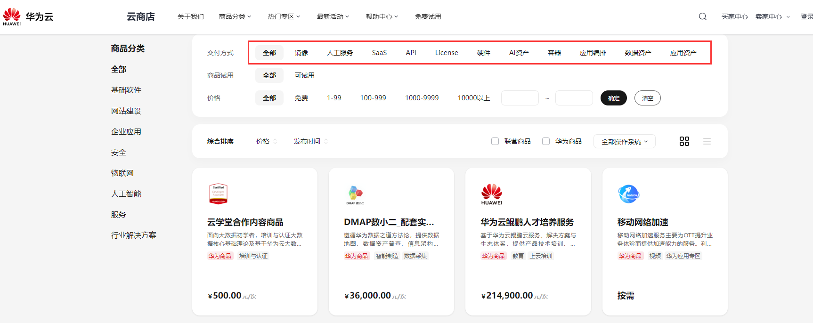Click the 华为云鲲鹏人才培养服务 Huawei logo

(491, 194)
